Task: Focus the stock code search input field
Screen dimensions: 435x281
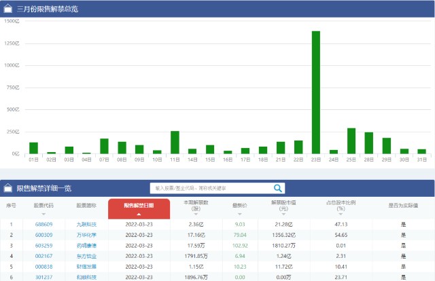Action: (x=211, y=189)
